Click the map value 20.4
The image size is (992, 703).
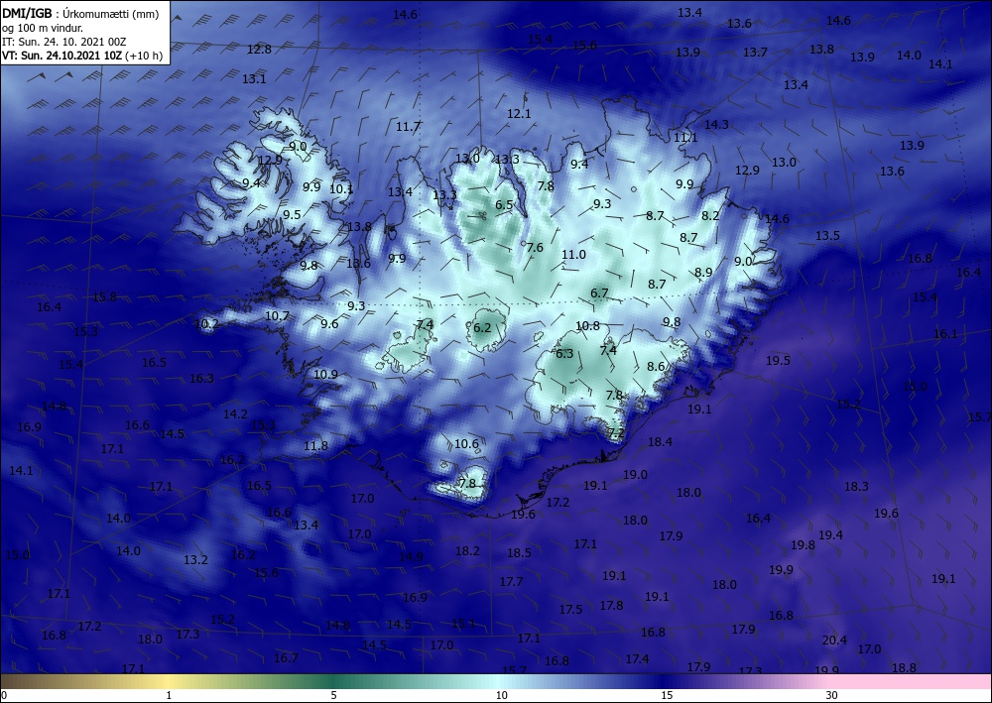[834, 640]
